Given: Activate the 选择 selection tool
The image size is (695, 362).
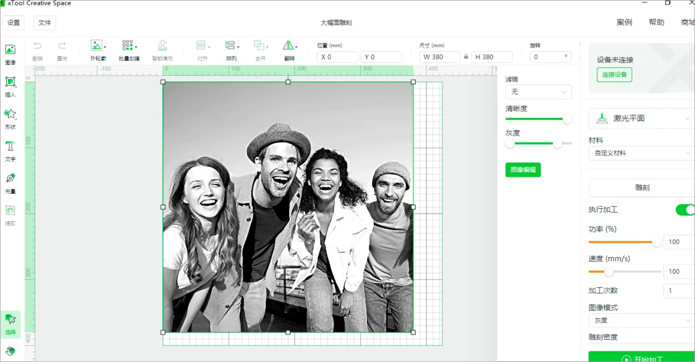Looking at the screenshot, I should (11, 324).
